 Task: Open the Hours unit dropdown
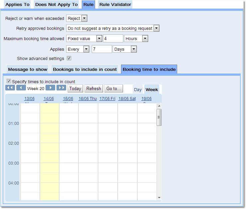point(145,39)
